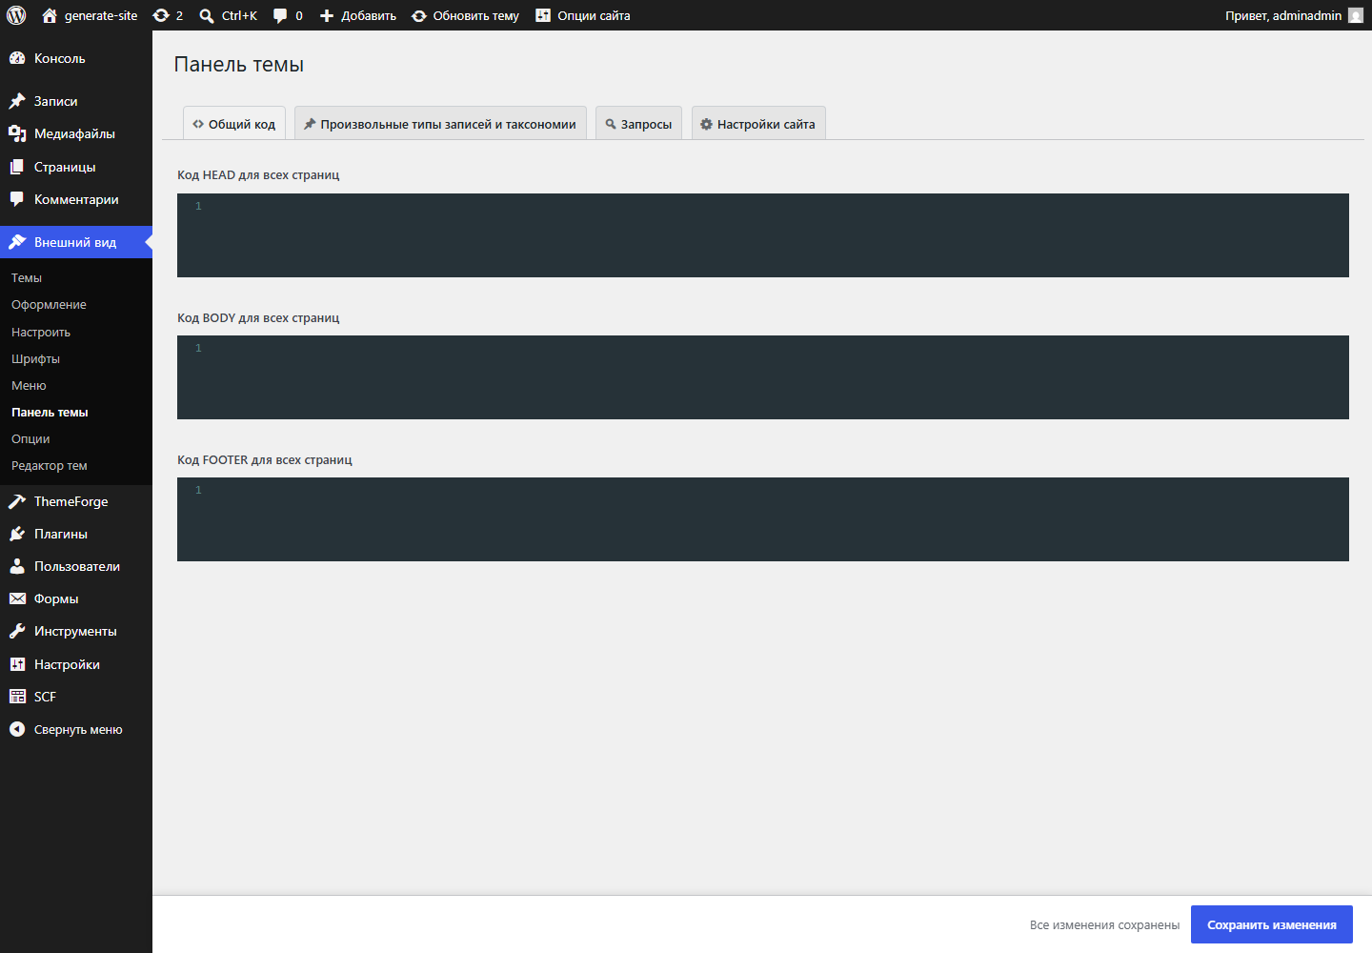Screen dimensions: 1372x953
Task: Open the Редактор тем submenu link
Action: point(50,465)
